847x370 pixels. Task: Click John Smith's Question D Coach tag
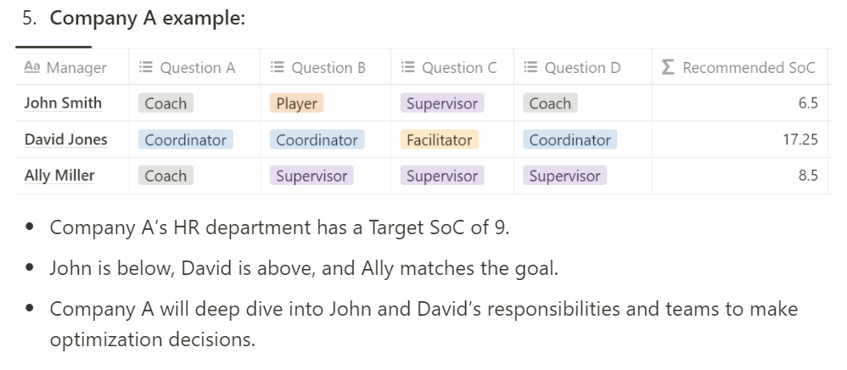(x=550, y=104)
